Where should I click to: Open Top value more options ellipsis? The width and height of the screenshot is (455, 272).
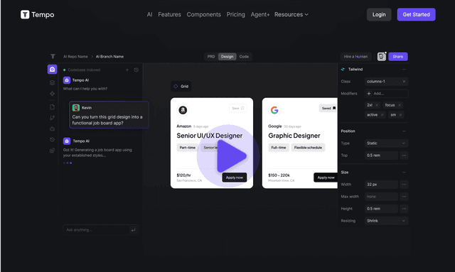click(x=404, y=156)
